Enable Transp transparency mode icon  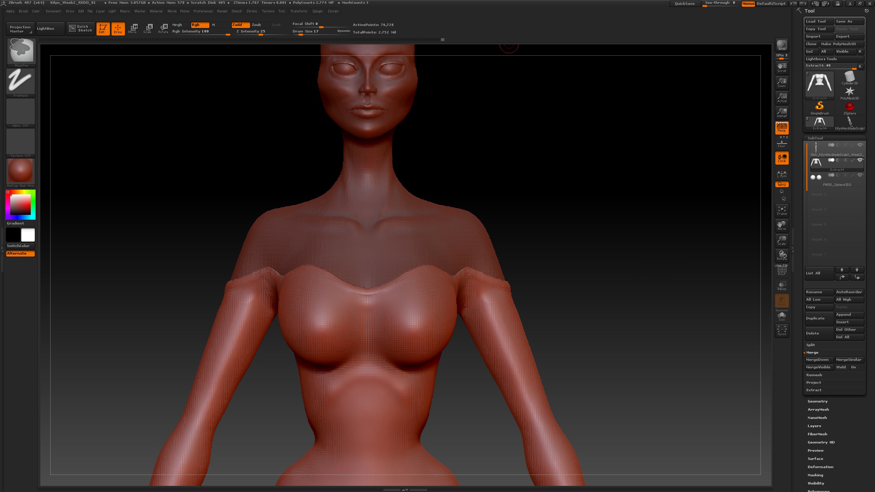(x=782, y=286)
